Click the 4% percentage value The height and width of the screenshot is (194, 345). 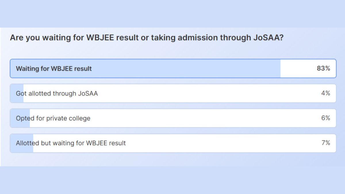click(x=325, y=93)
